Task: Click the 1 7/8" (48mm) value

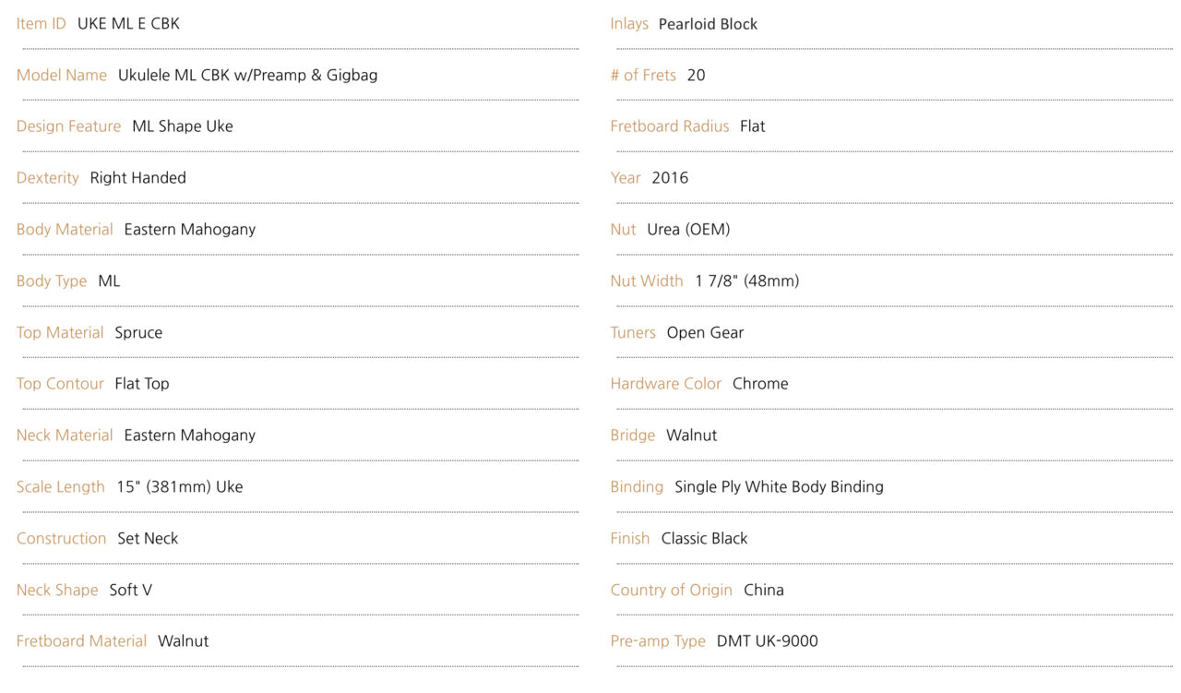Action: pos(747,281)
